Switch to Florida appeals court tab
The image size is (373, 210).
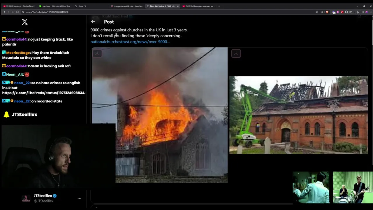(x=199, y=6)
